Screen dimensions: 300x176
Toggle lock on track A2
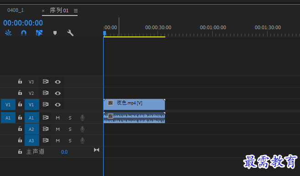20,129
